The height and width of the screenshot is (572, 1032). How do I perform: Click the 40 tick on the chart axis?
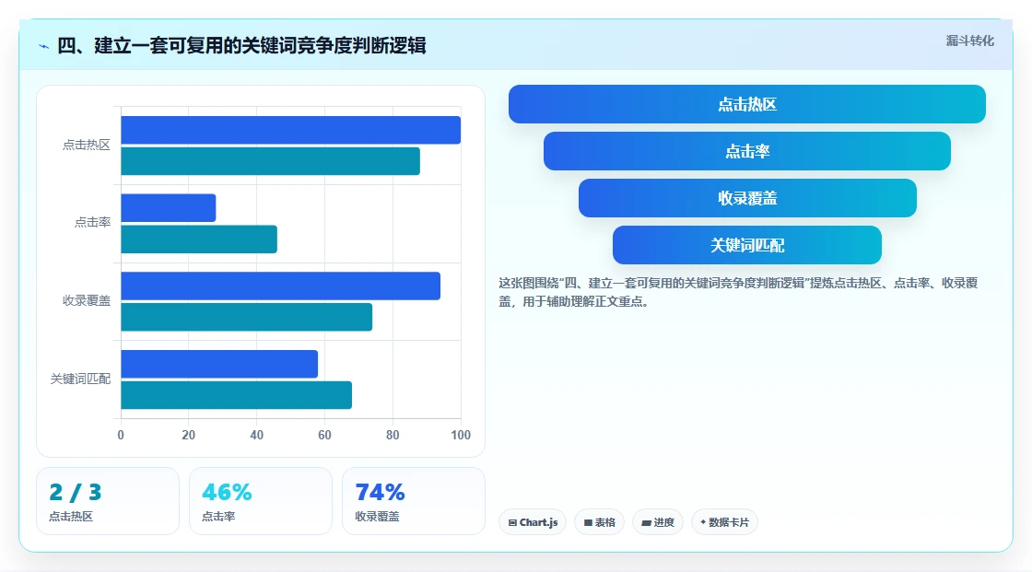257,435
